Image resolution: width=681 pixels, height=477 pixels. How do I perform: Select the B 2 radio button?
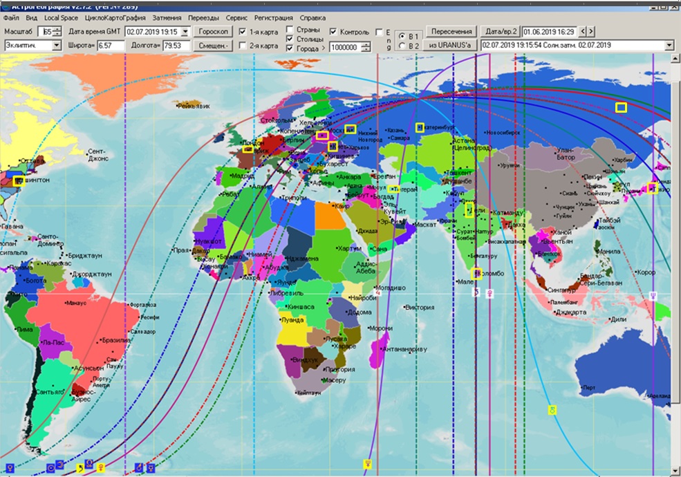click(x=404, y=46)
